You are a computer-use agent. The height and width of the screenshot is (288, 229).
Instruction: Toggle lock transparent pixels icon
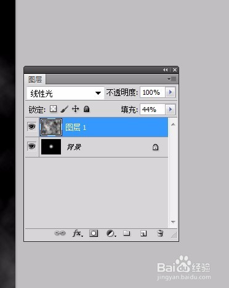coord(54,109)
